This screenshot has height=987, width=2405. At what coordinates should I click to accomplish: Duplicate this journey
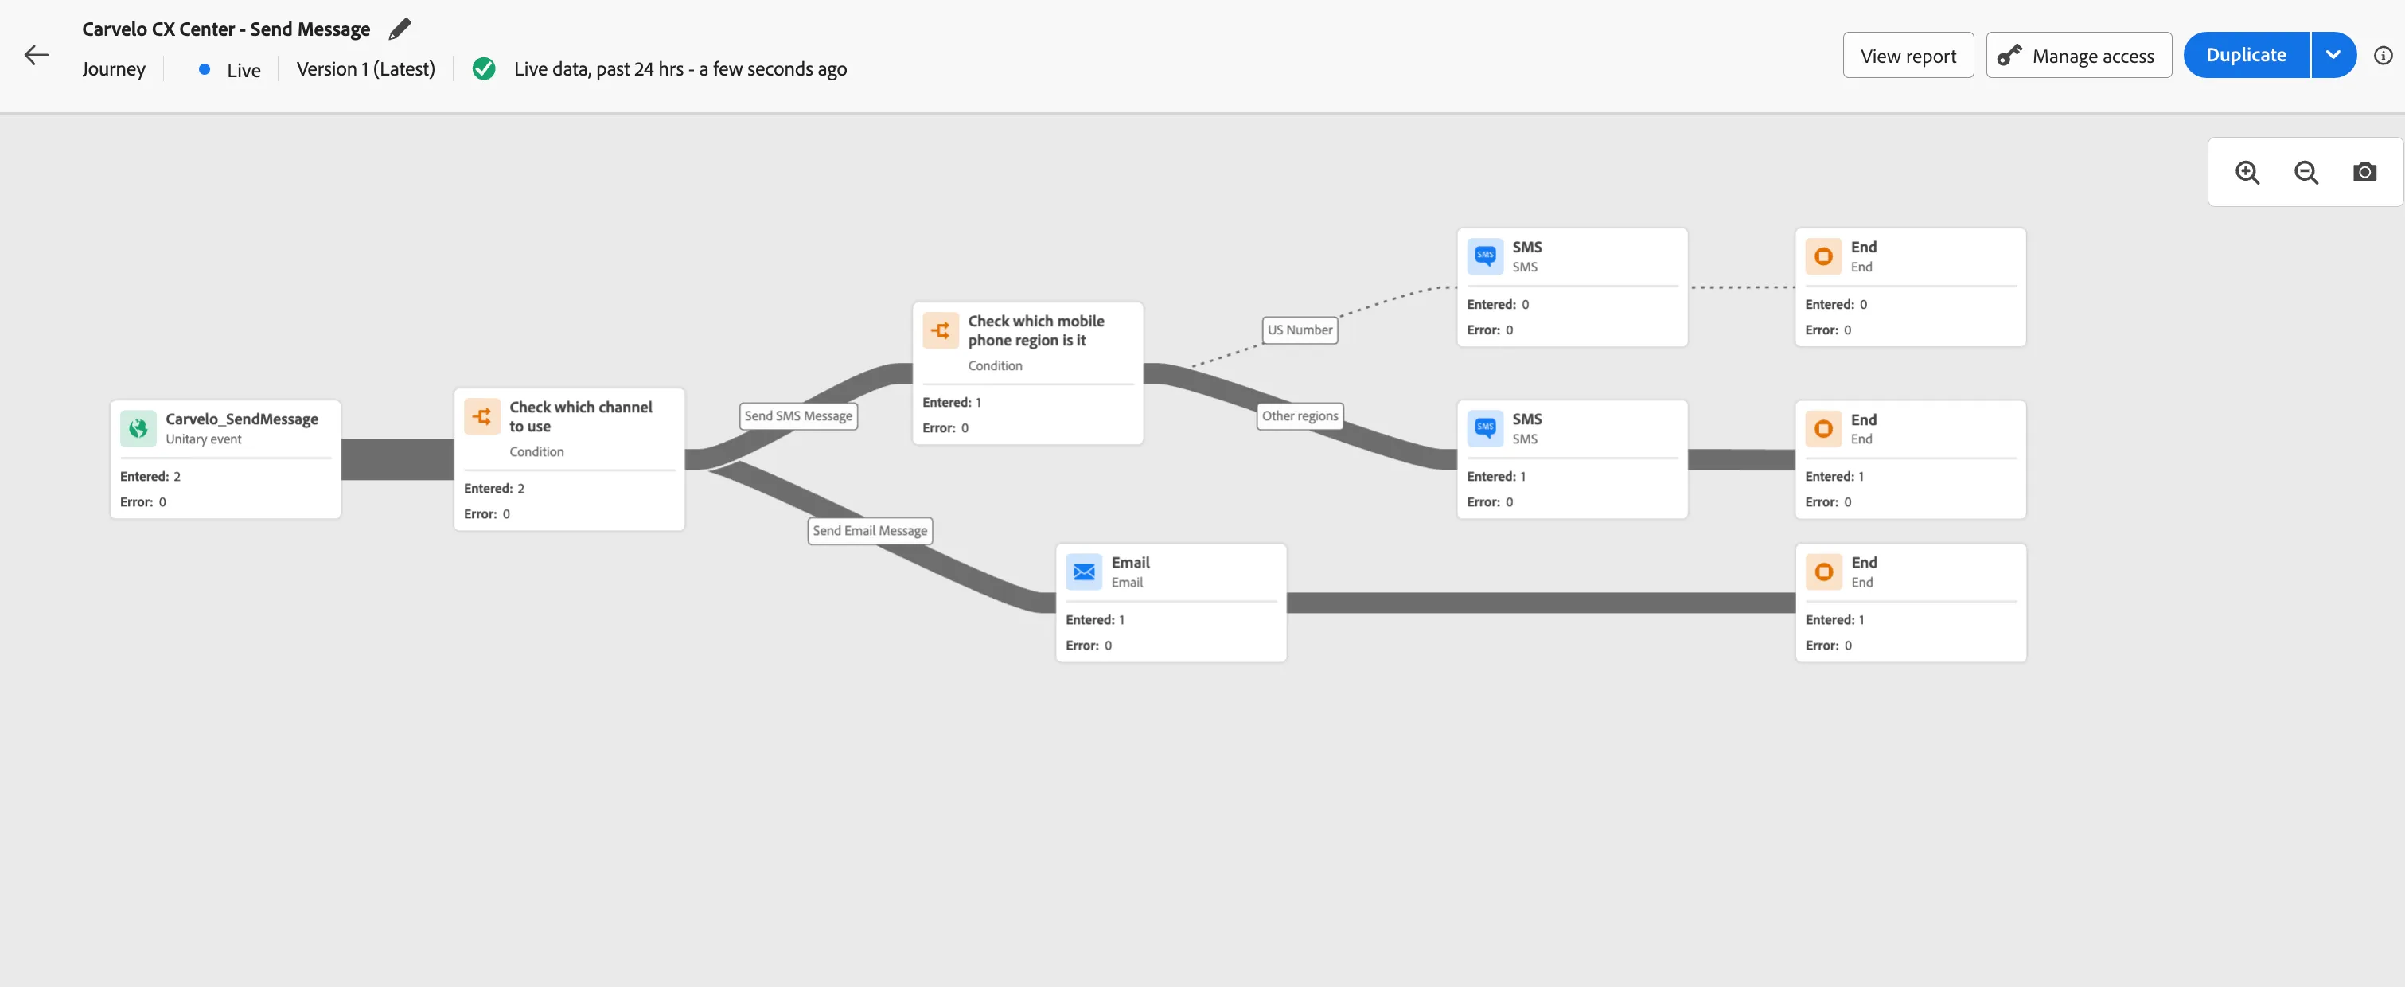[2245, 55]
